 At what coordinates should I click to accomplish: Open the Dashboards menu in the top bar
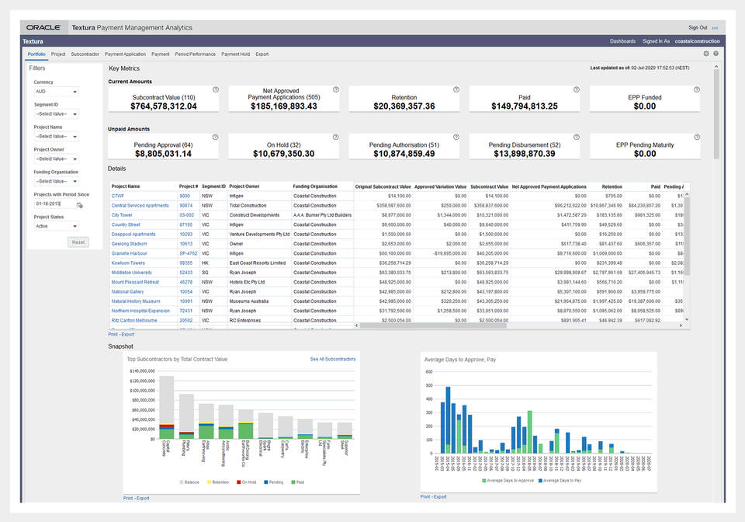pos(625,40)
